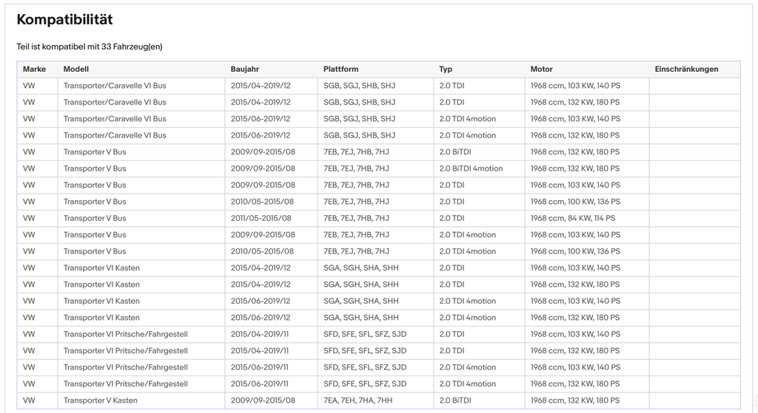The height and width of the screenshot is (413, 758).
Task: Click the Kompatibilität heading
Action: click(64, 19)
